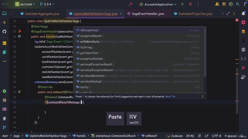248x139 pixels.
Task: Click 39:46 line column indicator
Action: tap(190, 136)
